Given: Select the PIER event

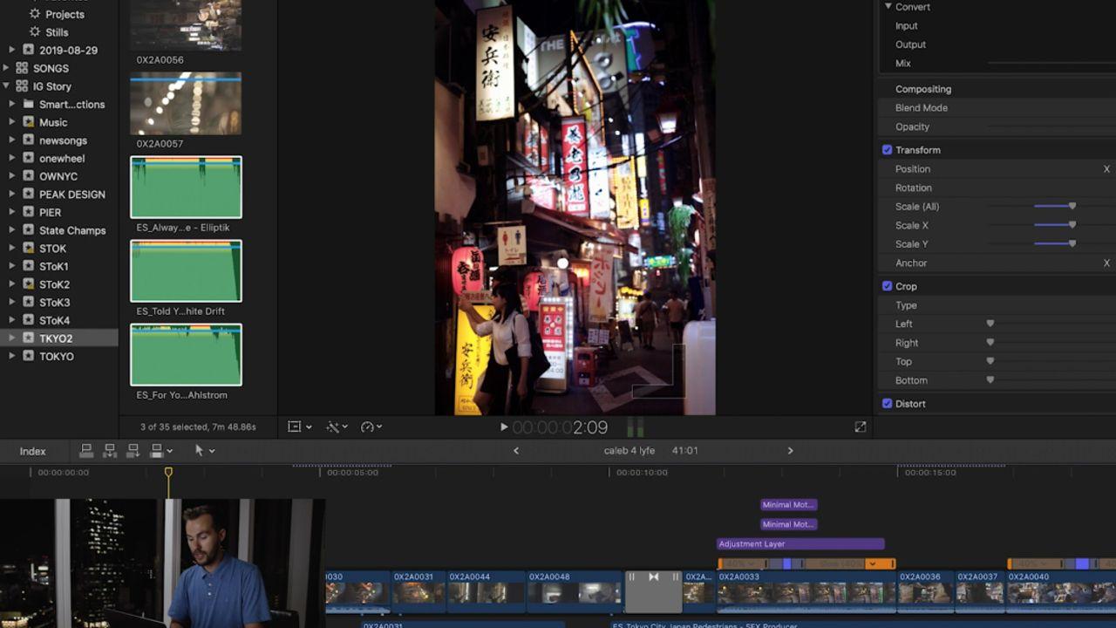Looking at the screenshot, I should 50,213.
